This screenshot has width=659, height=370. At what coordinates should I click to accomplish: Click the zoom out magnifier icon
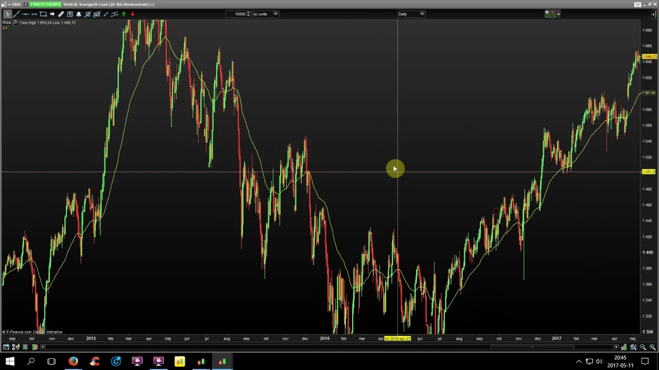pyautogui.click(x=643, y=348)
